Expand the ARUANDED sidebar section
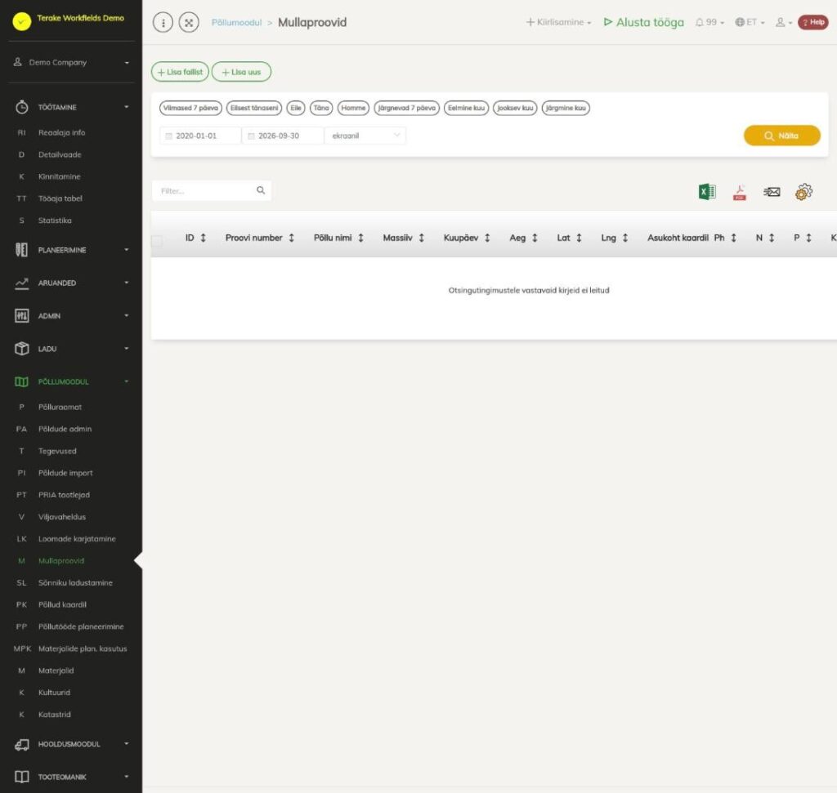The image size is (837, 793). pos(72,283)
